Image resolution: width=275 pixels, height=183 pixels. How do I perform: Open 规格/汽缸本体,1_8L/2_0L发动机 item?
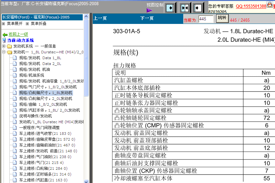tap(49, 110)
